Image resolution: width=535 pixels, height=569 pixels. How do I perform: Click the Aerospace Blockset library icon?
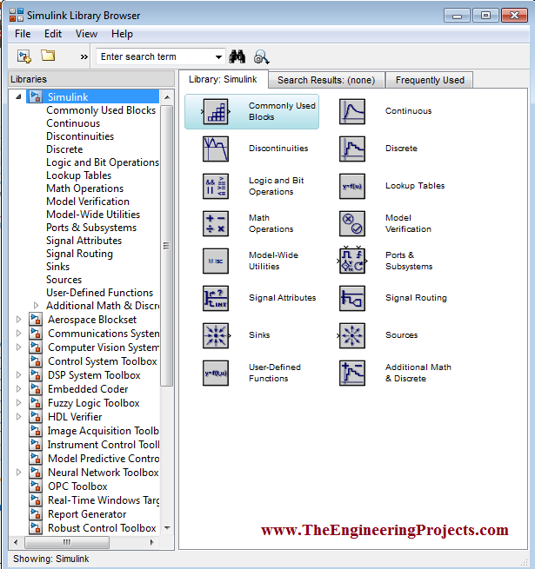pos(36,320)
